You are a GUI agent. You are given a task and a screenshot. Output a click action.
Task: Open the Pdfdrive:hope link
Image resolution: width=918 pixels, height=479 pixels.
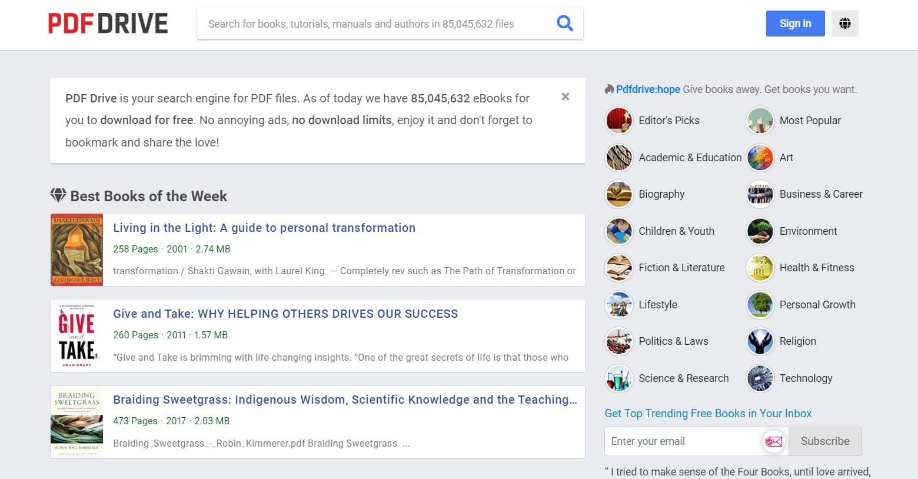(x=647, y=89)
